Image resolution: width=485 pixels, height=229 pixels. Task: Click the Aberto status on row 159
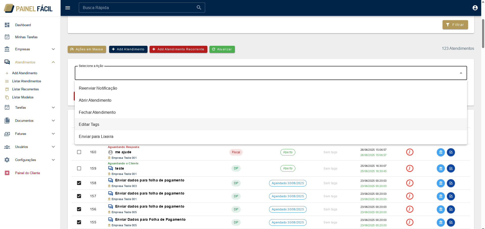click(288, 168)
